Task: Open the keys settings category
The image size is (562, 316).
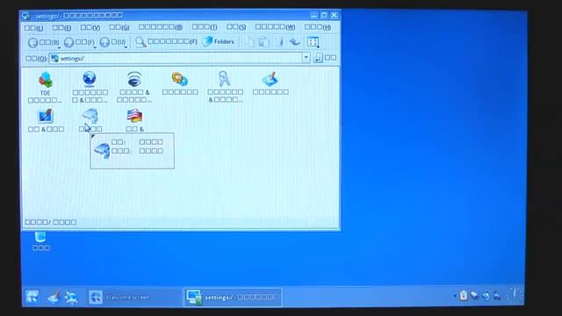Action: (x=225, y=87)
